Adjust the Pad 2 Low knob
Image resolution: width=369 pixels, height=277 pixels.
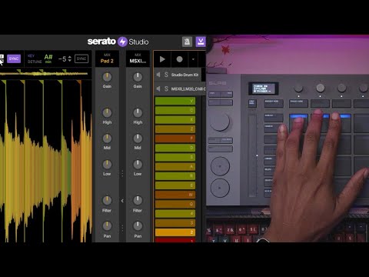click(107, 165)
